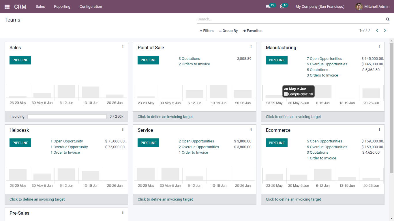Click PIPELINE button on Service card

(148, 143)
